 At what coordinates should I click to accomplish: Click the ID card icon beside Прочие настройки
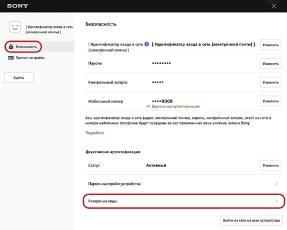click(11, 58)
